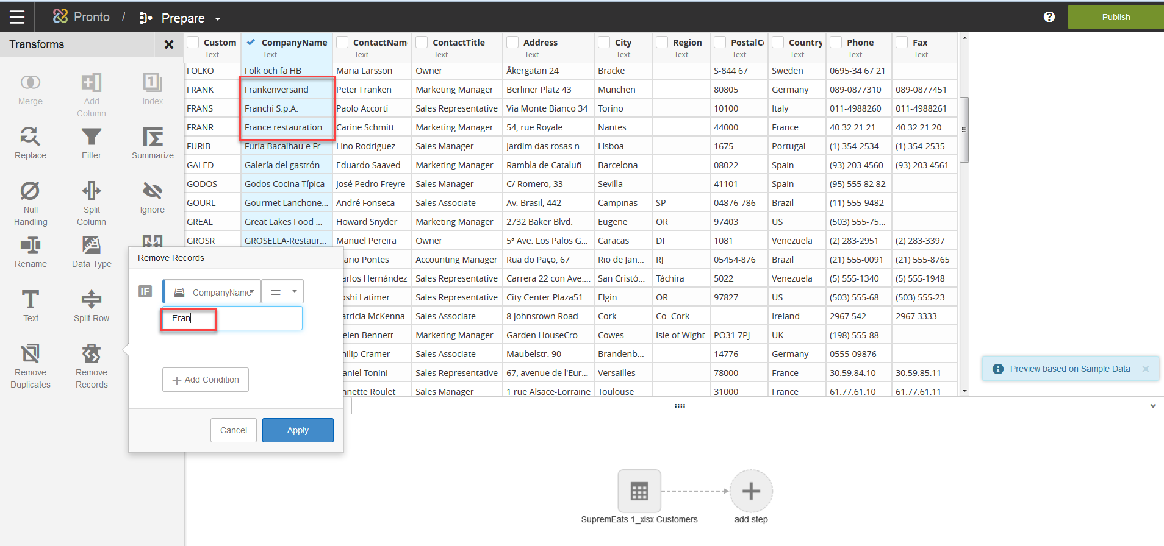Screen dimensions: 1164x546
Task: Open the Data Type transform
Action: coord(92,246)
